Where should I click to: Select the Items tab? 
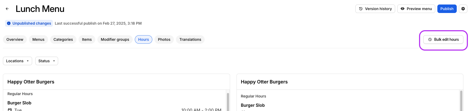[x=87, y=39]
